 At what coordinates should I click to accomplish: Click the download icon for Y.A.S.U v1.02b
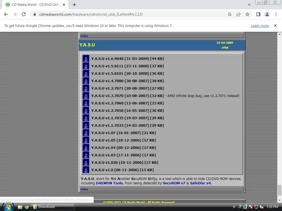[86, 162]
